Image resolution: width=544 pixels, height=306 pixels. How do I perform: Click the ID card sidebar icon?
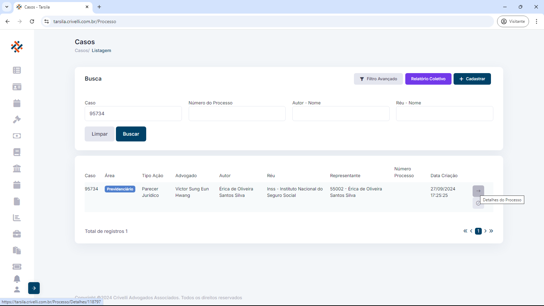(x=17, y=87)
